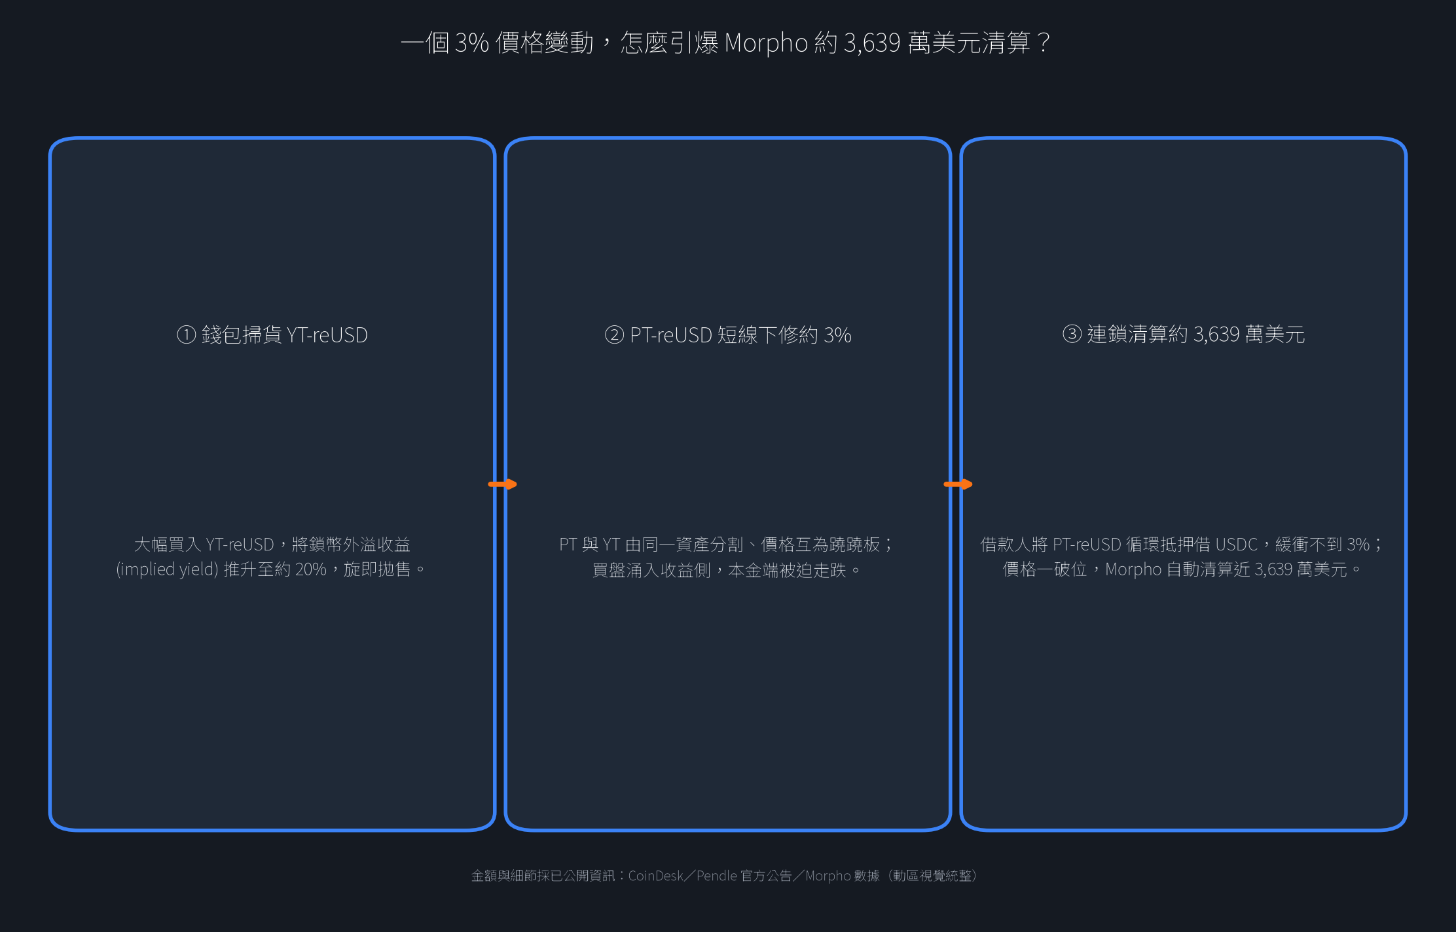Click the headline about Morpho 3,639 萬美元清算

pos(727,43)
